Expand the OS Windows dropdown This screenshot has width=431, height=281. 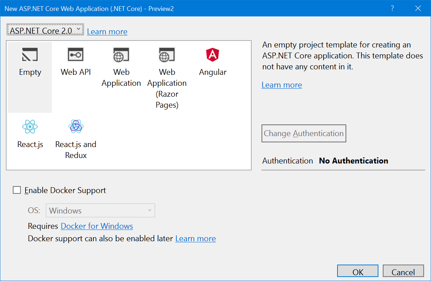tap(100, 211)
